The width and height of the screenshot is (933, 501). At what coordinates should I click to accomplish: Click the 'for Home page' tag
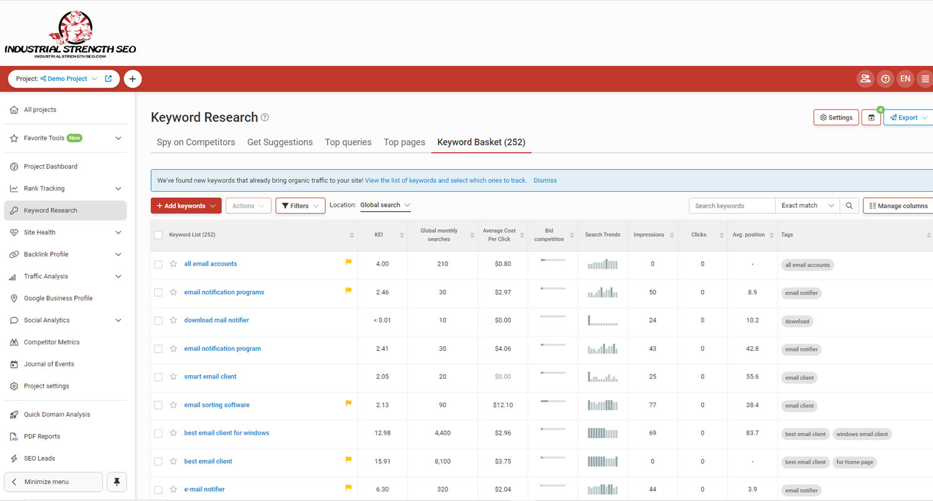click(x=855, y=462)
